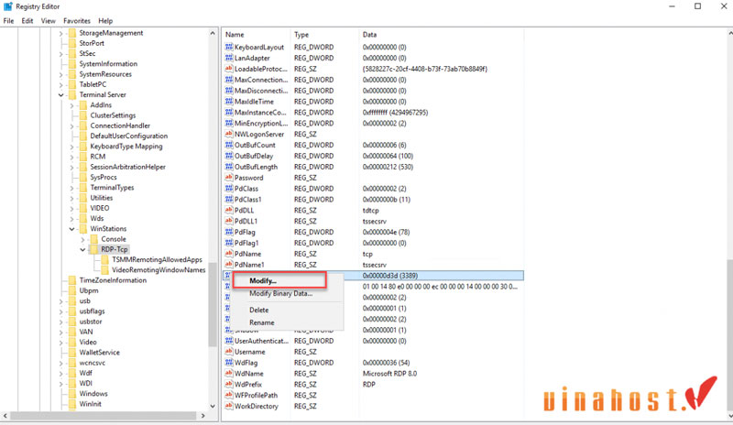
Task: Select the WalletService key
Action: pos(99,353)
